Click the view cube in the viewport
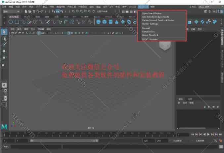Image resolution: width=224 pixels, height=153 pixels. (x=165, y=46)
